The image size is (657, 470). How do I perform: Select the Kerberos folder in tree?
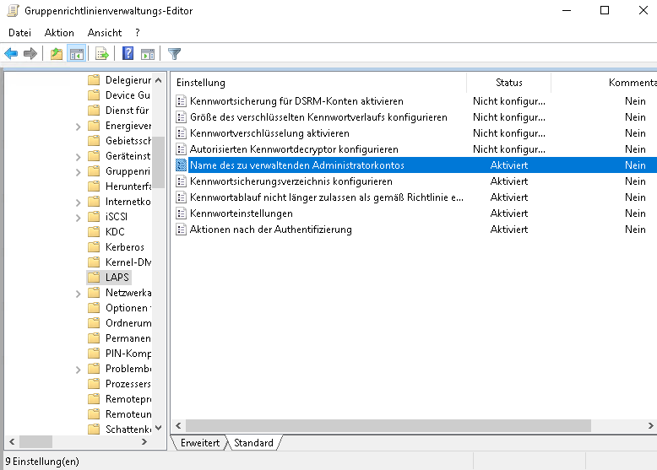click(124, 247)
